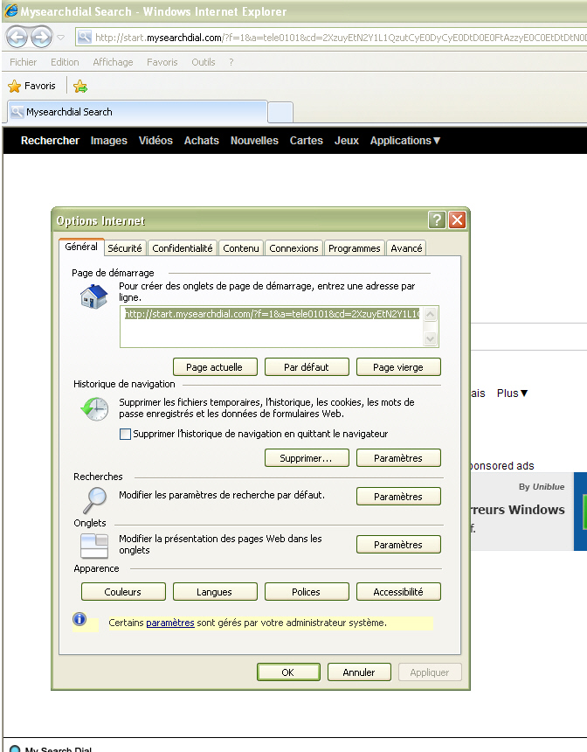
Task: Click the Recherches magnifying glass icon
Action: click(x=94, y=500)
